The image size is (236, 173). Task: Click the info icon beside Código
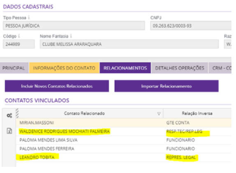[x=19, y=36]
